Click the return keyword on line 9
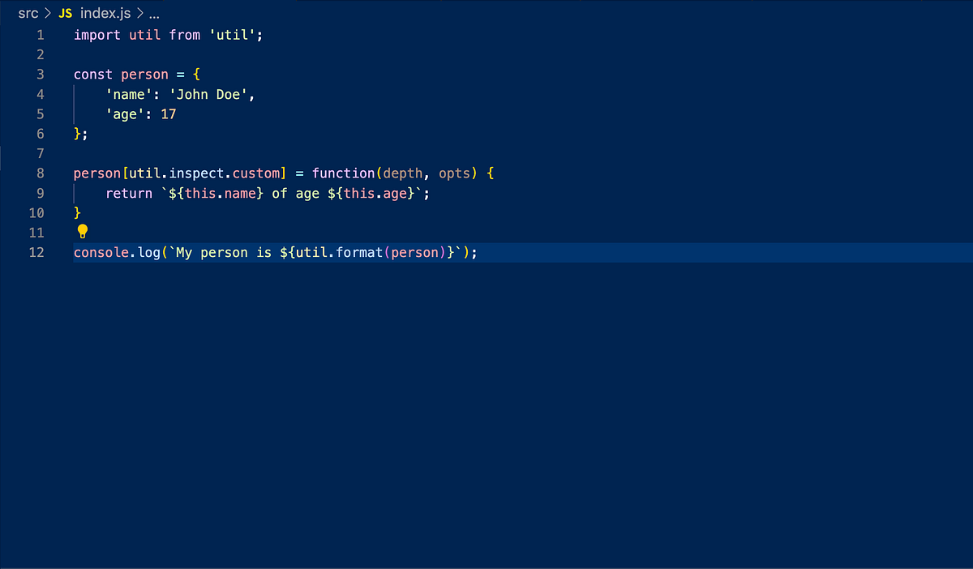 (x=129, y=193)
